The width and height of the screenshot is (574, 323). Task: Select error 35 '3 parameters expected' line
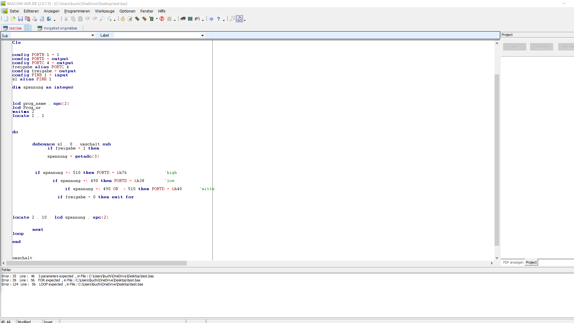[x=78, y=276]
